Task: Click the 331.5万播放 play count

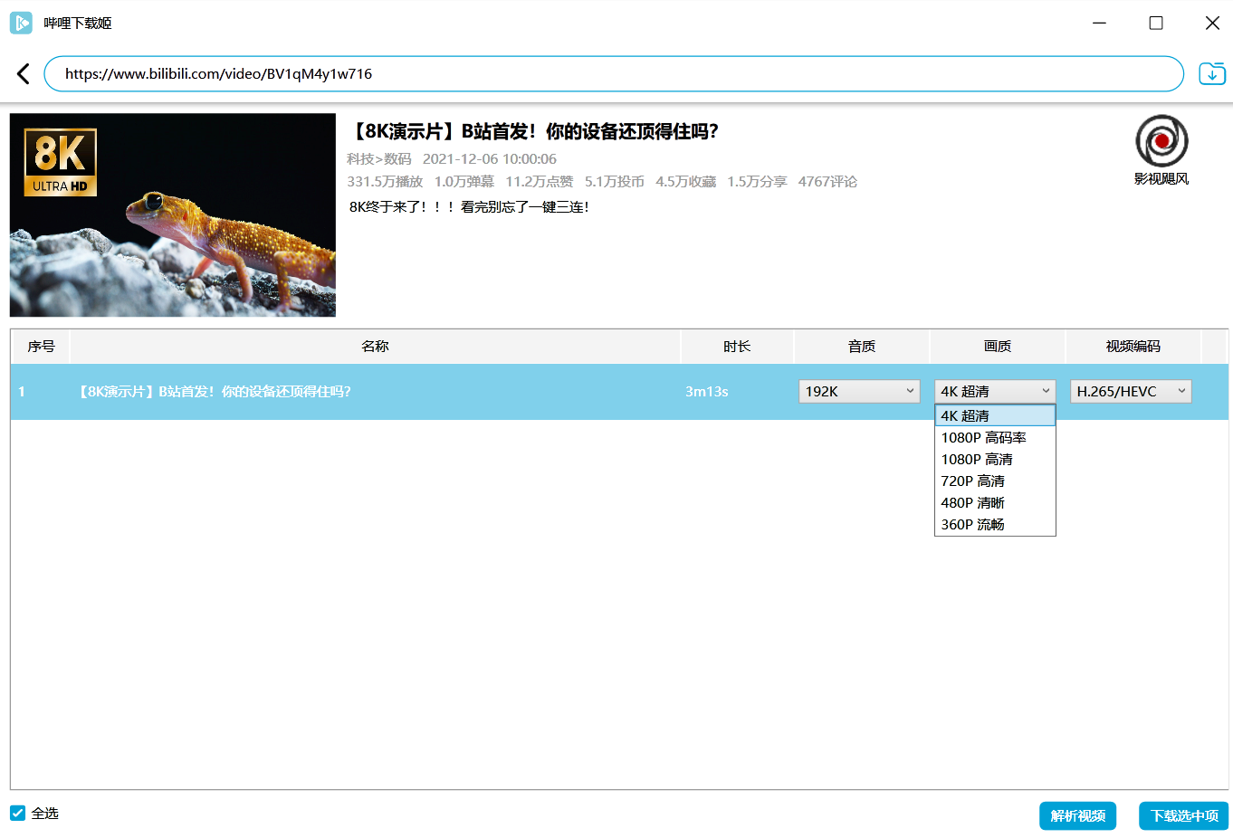Action: click(385, 182)
